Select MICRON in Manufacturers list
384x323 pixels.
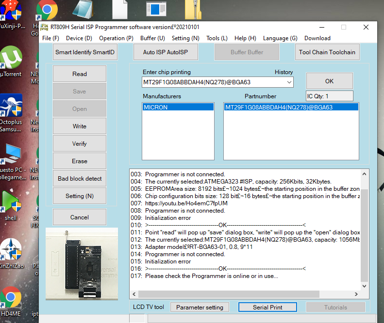pyautogui.click(x=178, y=107)
